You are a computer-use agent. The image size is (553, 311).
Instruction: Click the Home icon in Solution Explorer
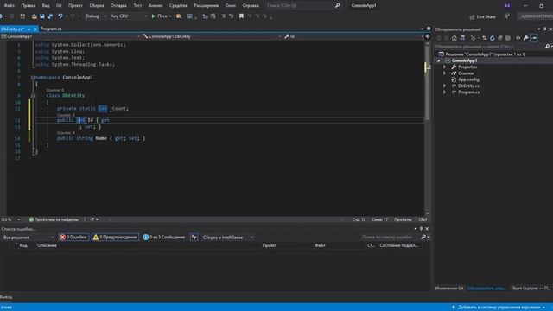pyautogui.click(x=454, y=38)
